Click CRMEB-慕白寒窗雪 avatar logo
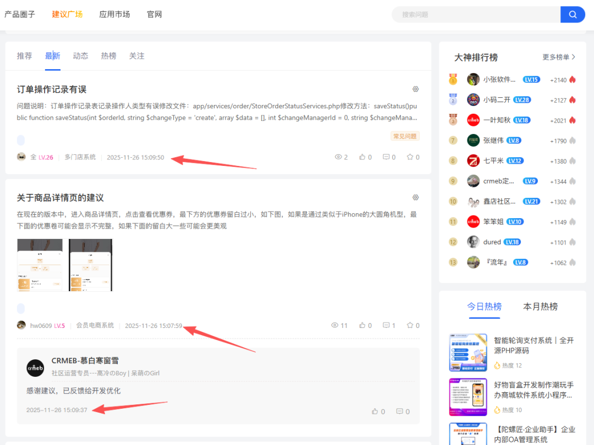The image size is (594, 445). coord(35,368)
